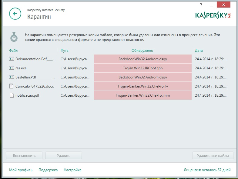The width and height of the screenshot is (238, 179).
Task: Click the Удалить все файлы button
Action: click(x=213, y=155)
